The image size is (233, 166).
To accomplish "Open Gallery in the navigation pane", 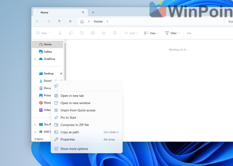I will pos(47,51).
